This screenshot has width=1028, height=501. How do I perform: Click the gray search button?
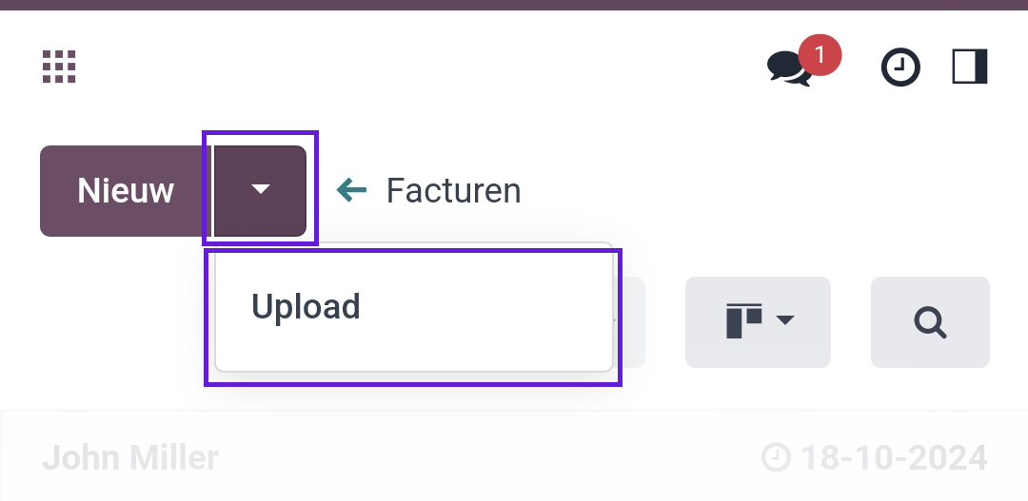click(x=930, y=322)
